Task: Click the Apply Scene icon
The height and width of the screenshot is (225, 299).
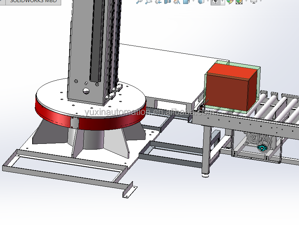Action: pyautogui.click(x=239, y=1)
